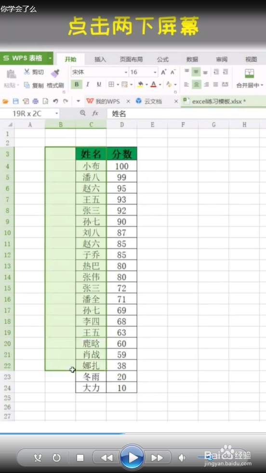Decrease font size with the A- icon
266x473 pixels.
[x=173, y=72]
